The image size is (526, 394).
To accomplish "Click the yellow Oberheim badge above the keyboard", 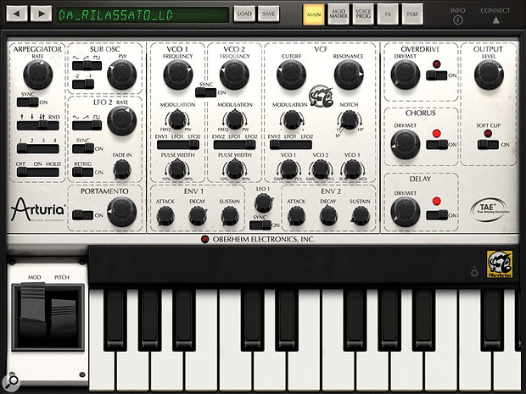I will click(x=500, y=264).
